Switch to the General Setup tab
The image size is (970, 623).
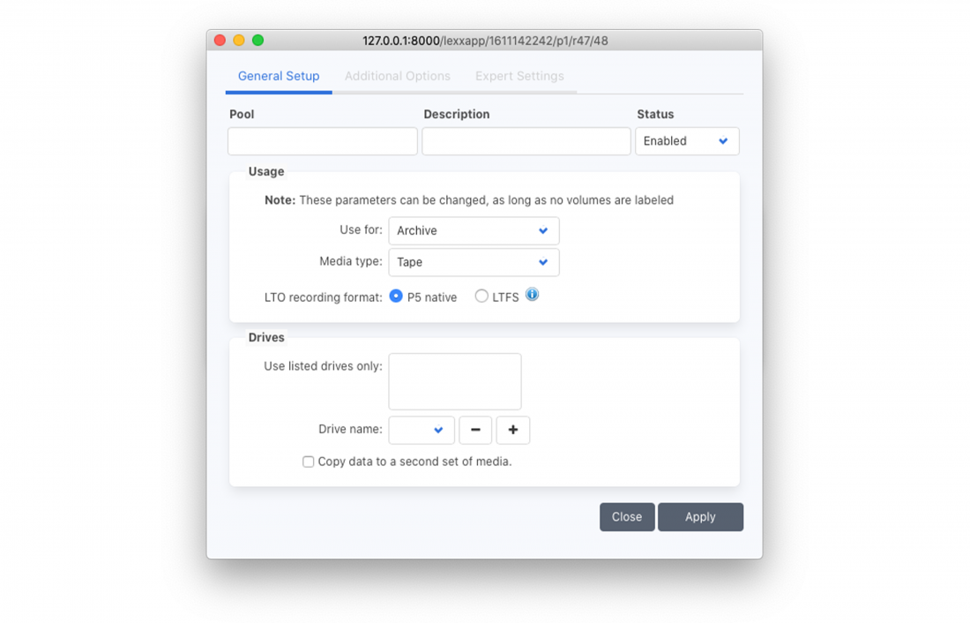click(279, 76)
